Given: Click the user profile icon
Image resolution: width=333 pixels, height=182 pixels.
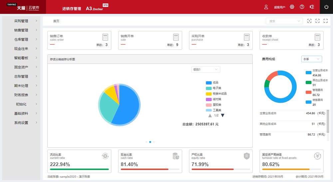Looking at the screenshot, I should 266,7.
